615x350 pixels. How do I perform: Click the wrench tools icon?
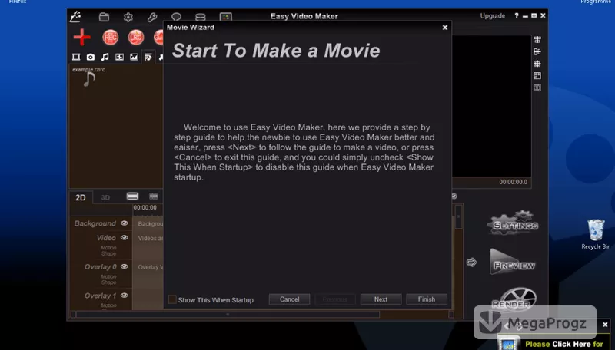pyautogui.click(x=152, y=17)
